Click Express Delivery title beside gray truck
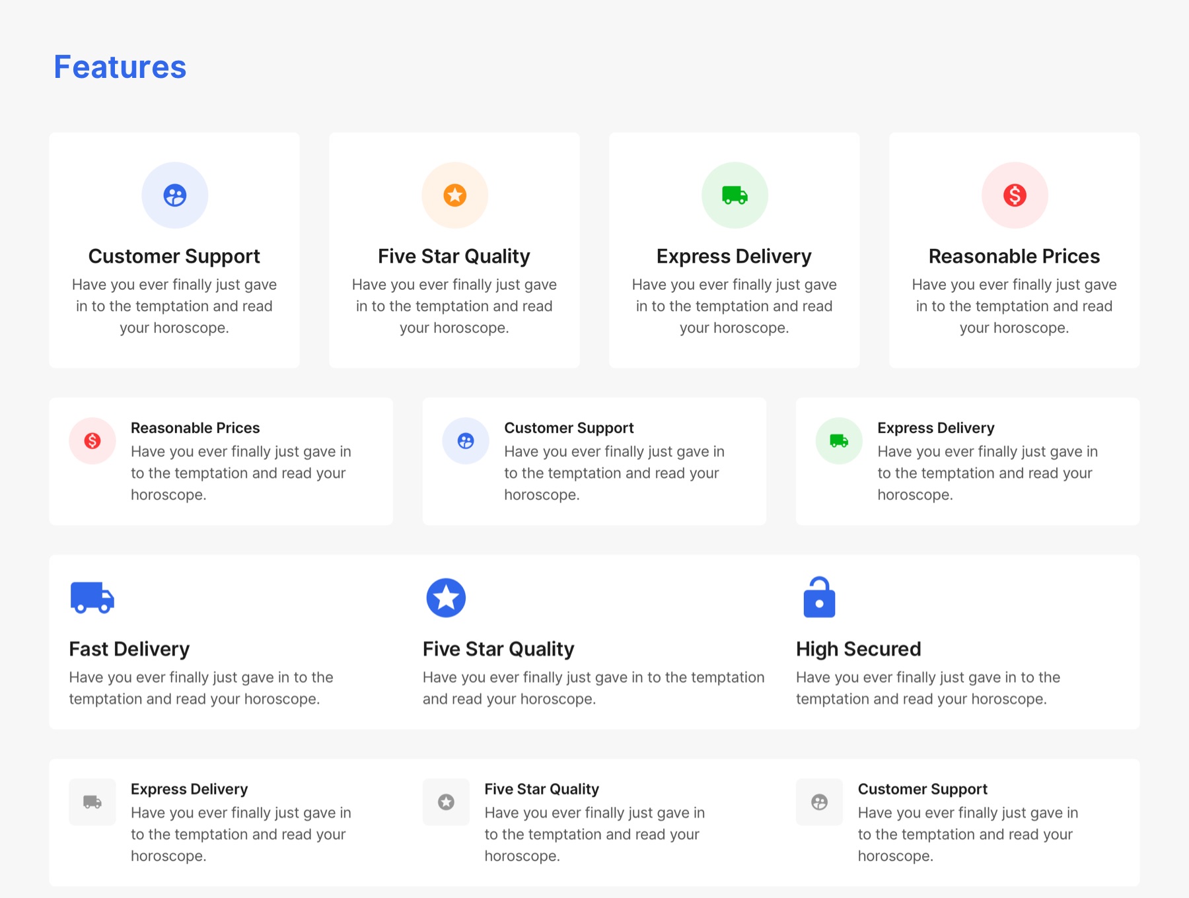1189x898 pixels. (189, 789)
